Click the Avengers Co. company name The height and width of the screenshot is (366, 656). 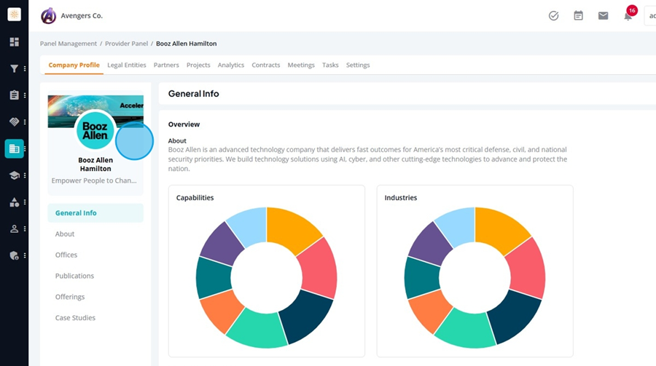click(82, 16)
